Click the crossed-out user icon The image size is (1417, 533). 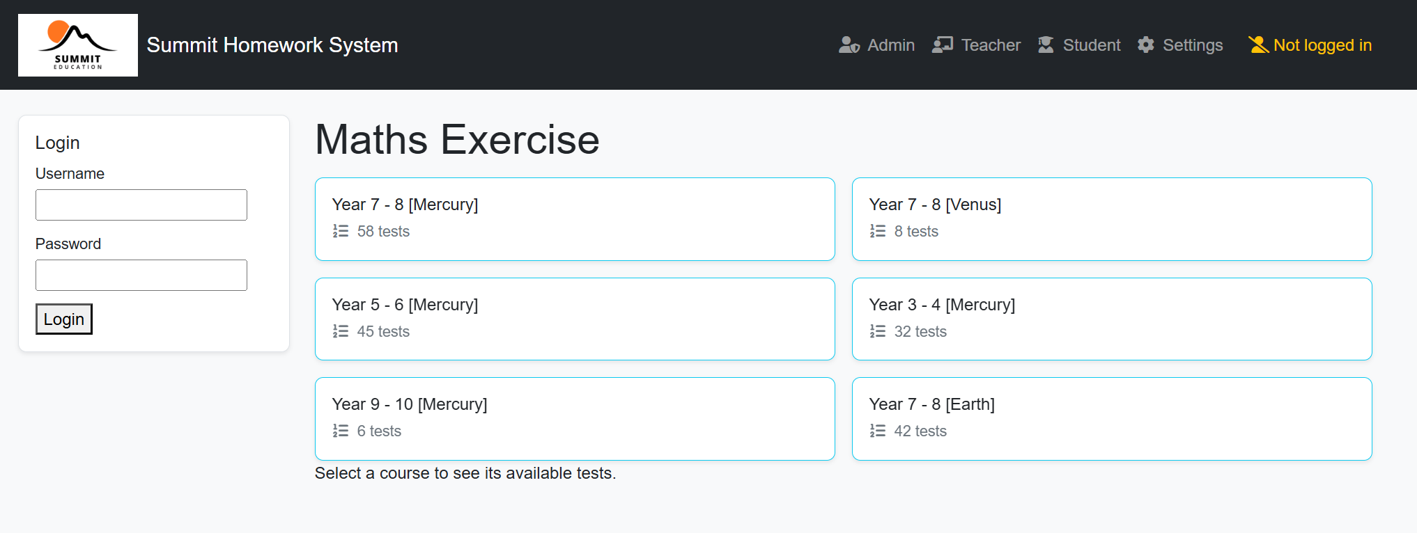[x=1258, y=45]
